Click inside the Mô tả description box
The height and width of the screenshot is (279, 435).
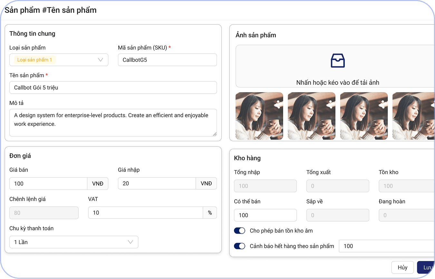tap(113, 122)
